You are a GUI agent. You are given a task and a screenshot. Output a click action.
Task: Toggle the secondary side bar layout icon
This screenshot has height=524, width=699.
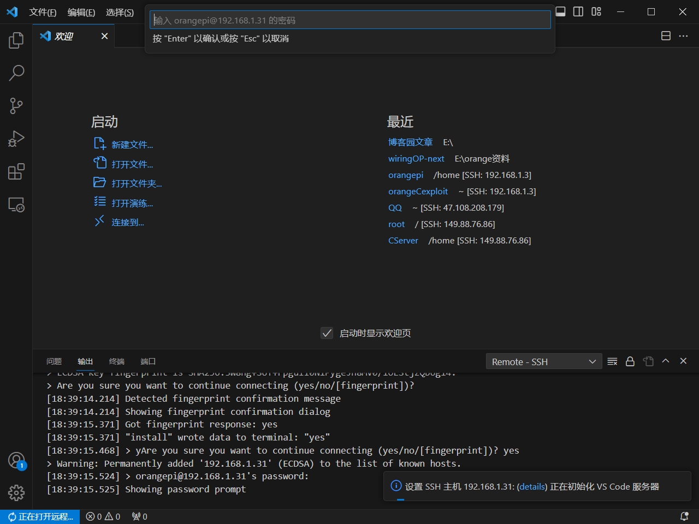578,11
